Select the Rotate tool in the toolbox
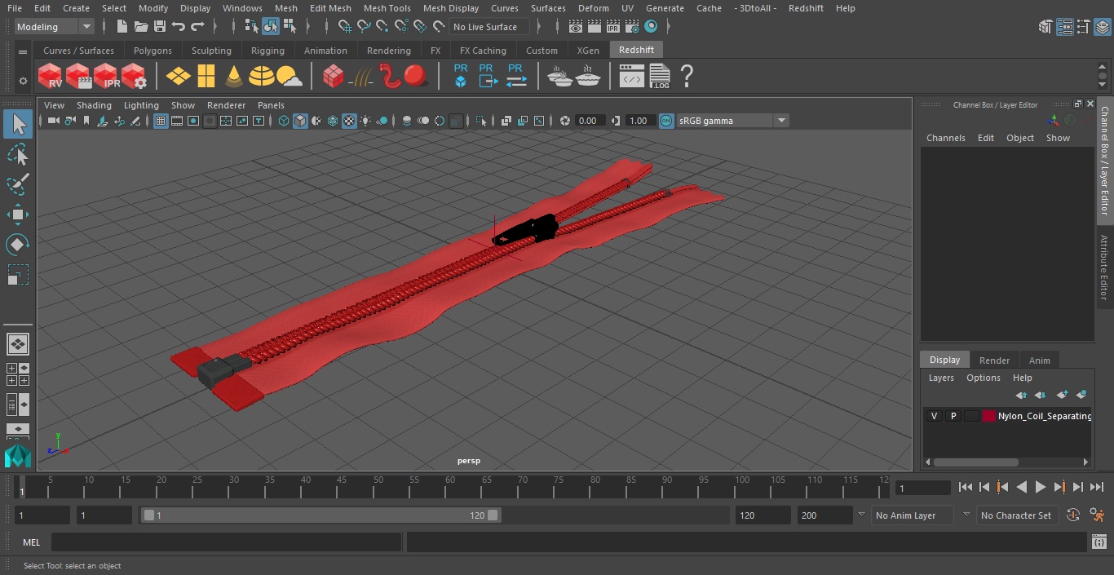Image resolution: width=1114 pixels, height=575 pixels. (18, 245)
